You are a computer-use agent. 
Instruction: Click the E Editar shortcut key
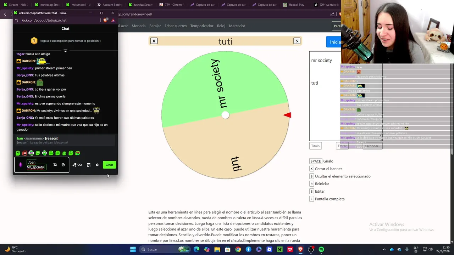pyautogui.click(x=311, y=191)
